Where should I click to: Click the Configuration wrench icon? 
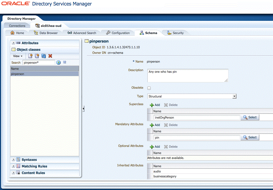point(108,33)
